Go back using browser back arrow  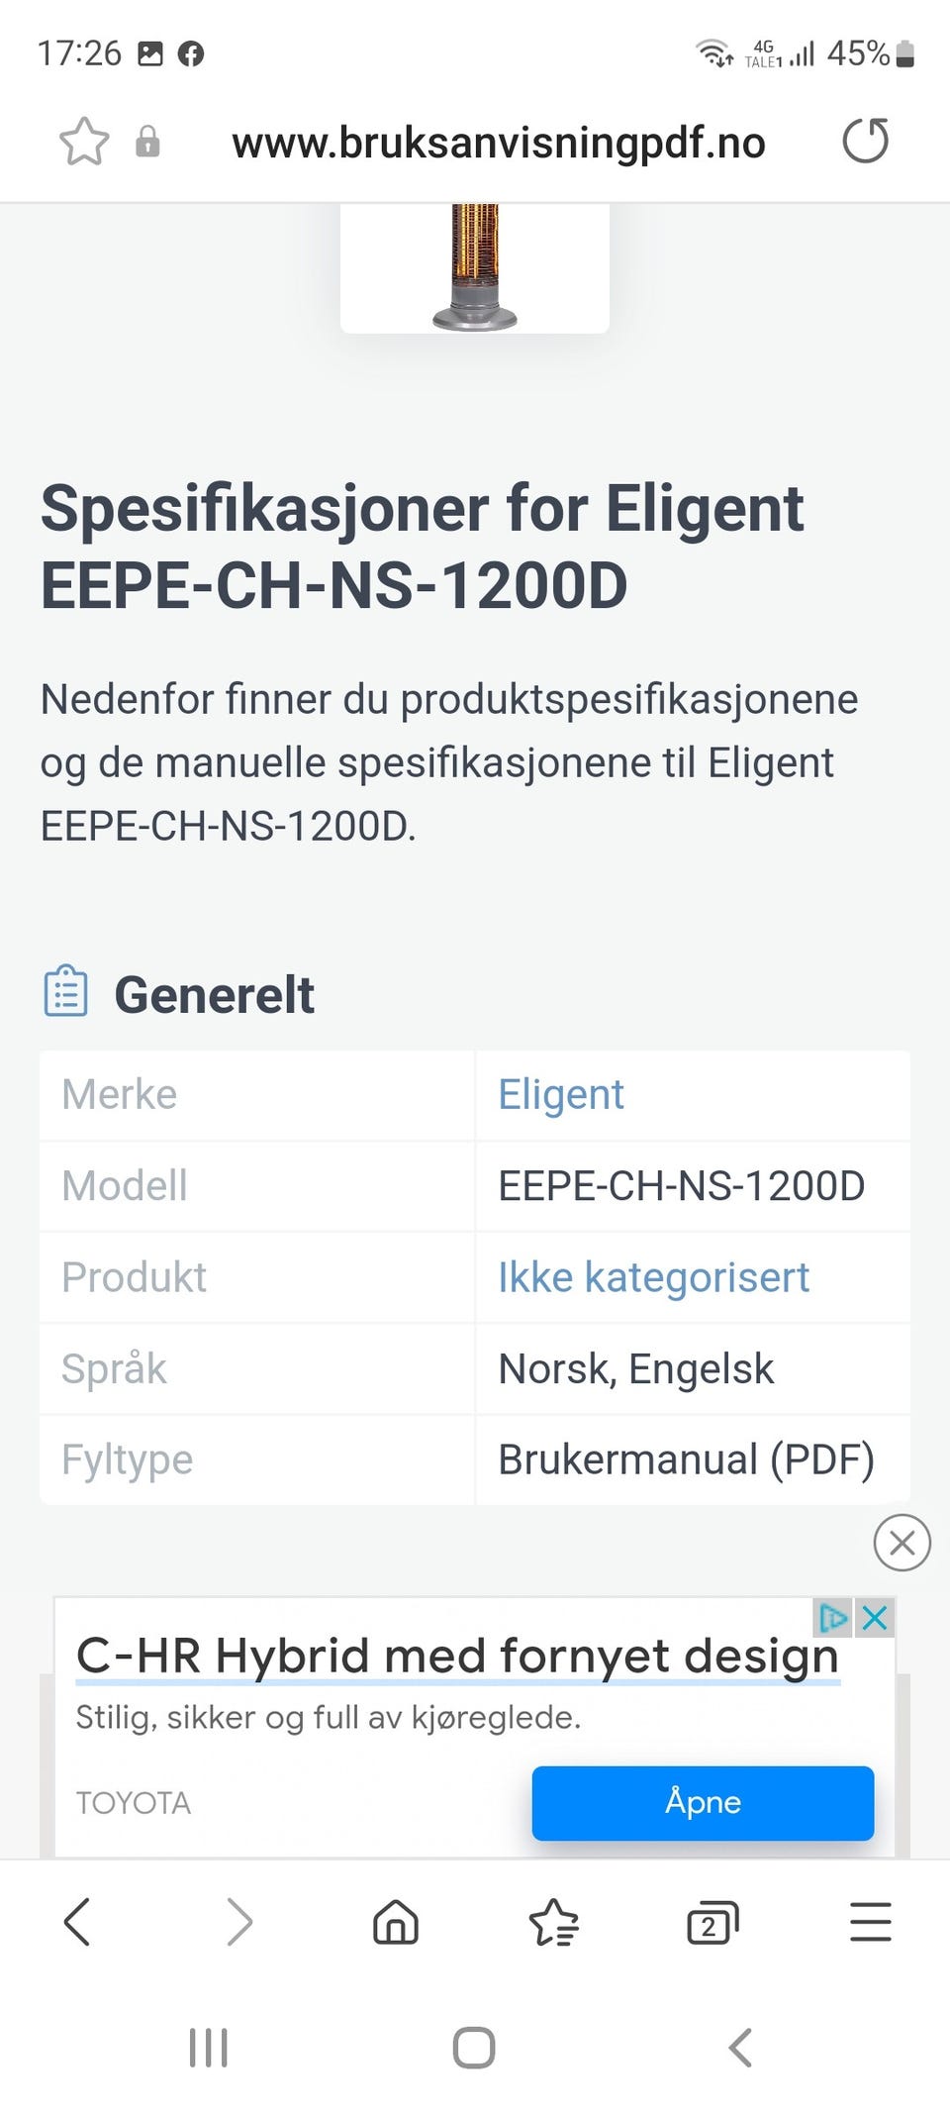pos(77,1922)
